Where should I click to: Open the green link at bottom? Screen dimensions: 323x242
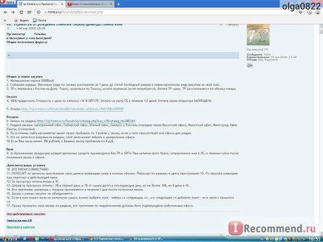tap(21, 227)
